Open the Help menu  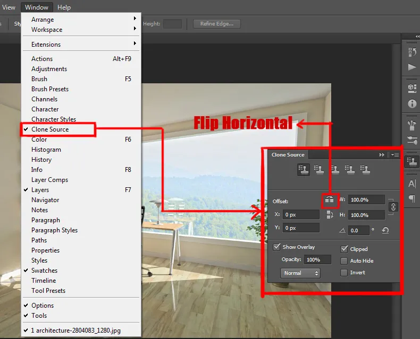click(x=64, y=7)
